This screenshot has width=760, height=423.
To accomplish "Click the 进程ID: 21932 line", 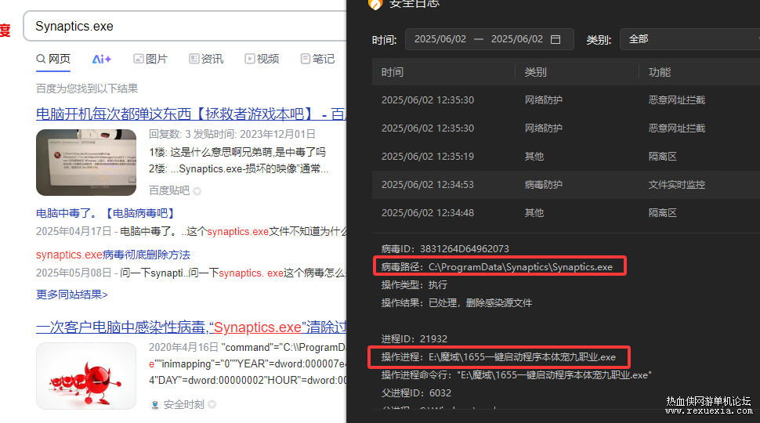I will point(414,338).
